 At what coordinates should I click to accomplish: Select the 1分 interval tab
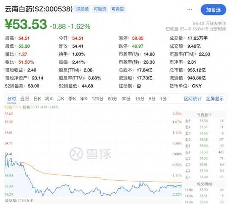coord(163,99)
